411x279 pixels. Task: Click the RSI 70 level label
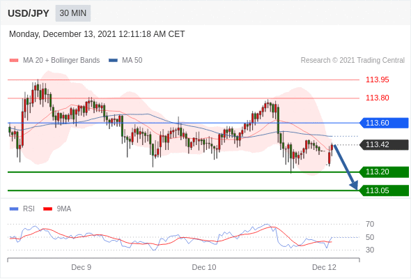[x=370, y=224]
